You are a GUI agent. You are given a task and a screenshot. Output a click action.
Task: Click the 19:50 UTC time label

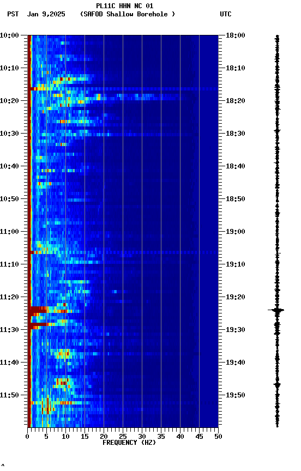click(236, 395)
